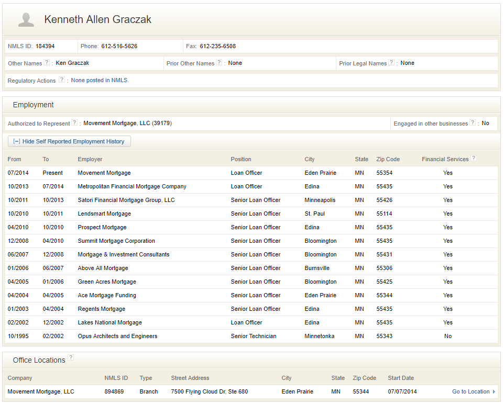
Task: Select Opus Architects and Engineers employer
Action: click(x=118, y=336)
